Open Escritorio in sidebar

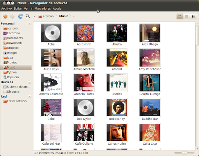click(x=12, y=33)
